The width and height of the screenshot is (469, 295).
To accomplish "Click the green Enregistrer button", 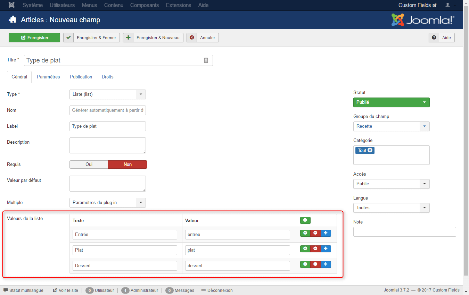I will (x=34, y=37).
